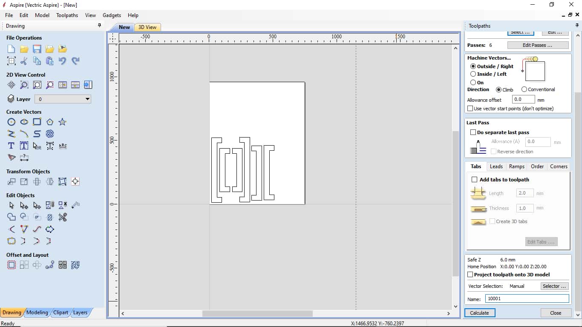Open the Help menu
Image resolution: width=582 pixels, height=327 pixels.
(x=133, y=15)
